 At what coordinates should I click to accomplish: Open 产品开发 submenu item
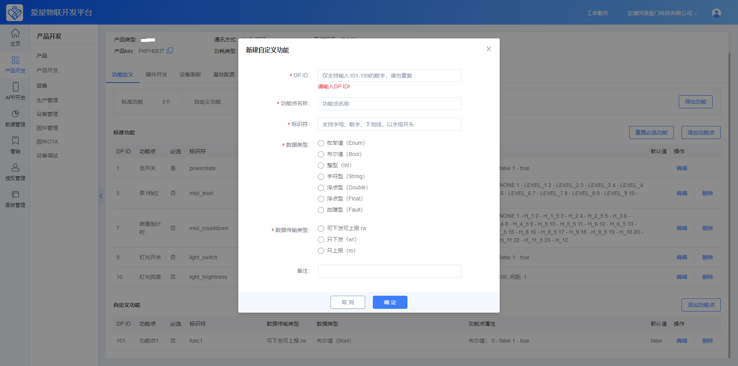pyautogui.click(x=47, y=70)
